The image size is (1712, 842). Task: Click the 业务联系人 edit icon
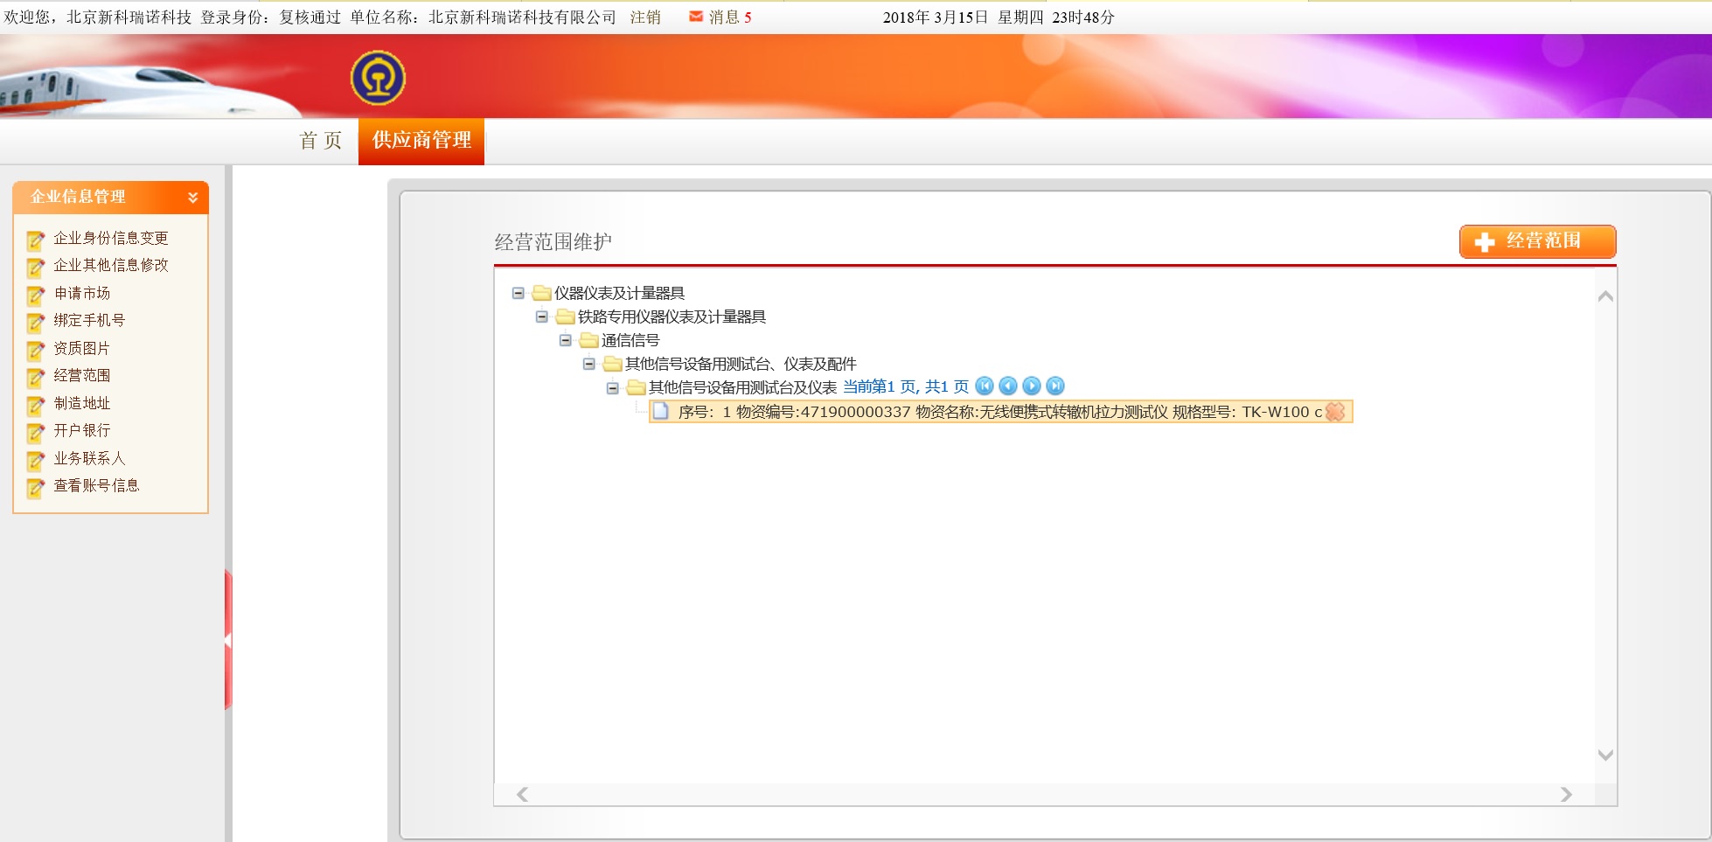35,460
